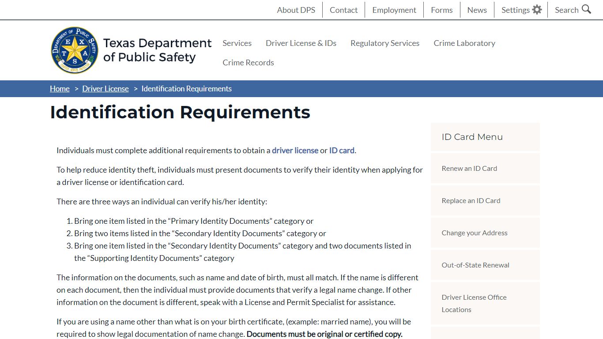The height and width of the screenshot is (339, 603).
Task: Click the Driver License breadcrumb link
Action: 106,89
